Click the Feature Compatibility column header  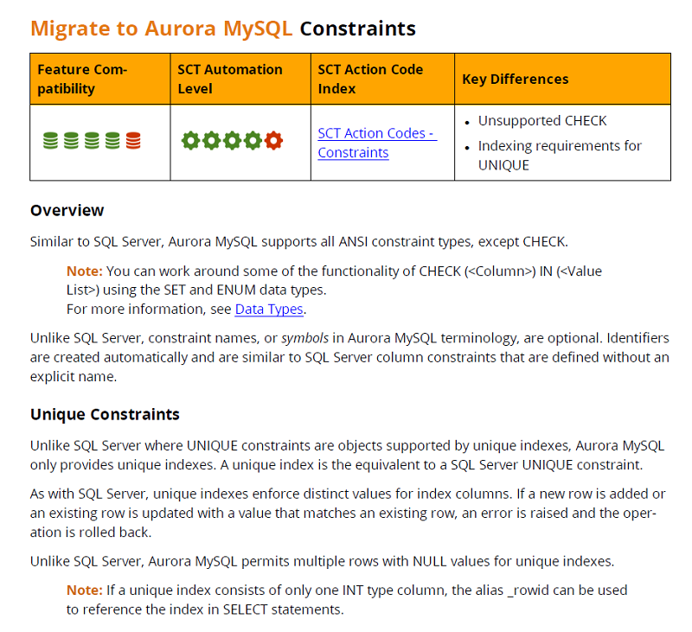(100, 79)
